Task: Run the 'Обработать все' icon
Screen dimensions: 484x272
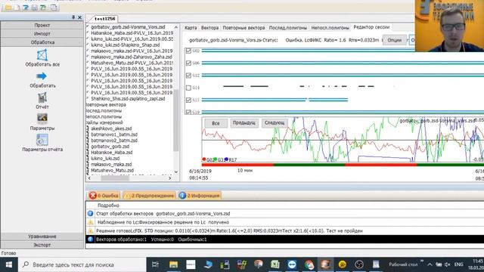Action: point(42,55)
